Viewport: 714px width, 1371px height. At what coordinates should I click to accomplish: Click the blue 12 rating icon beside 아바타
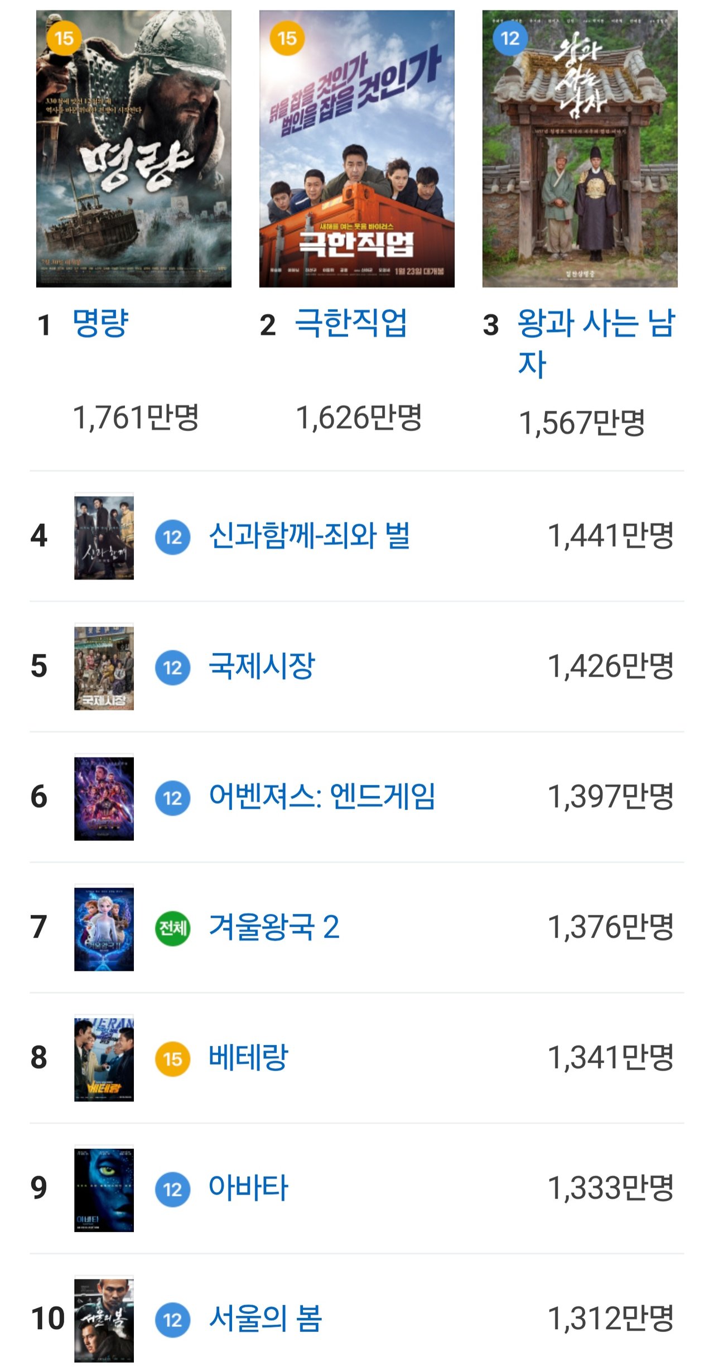click(x=172, y=1190)
